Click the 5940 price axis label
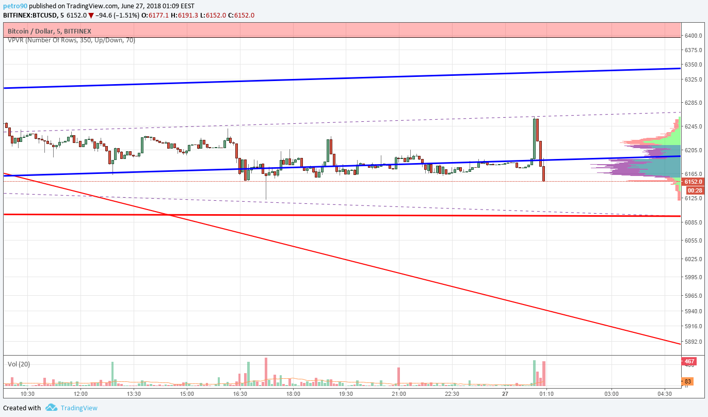Image resolution: width=708 pixels, height=417 pixels. (694, 311)
